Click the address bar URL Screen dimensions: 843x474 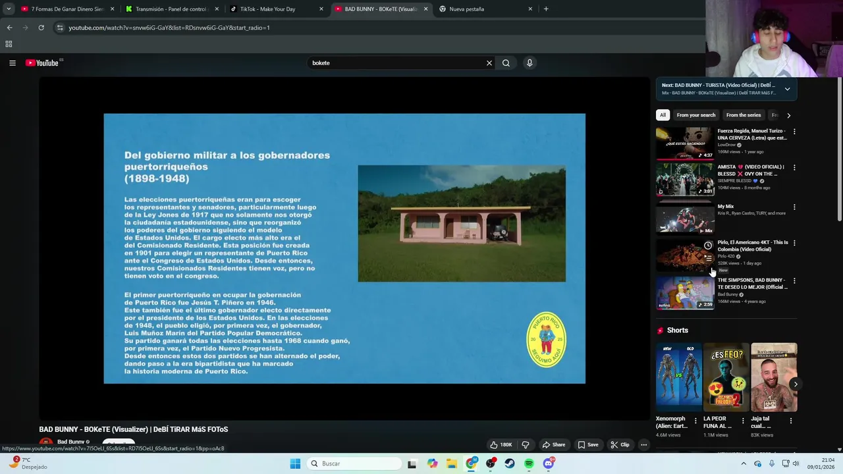[169, 28]
